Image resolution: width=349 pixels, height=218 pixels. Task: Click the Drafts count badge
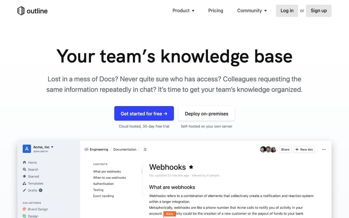[x=40, y=190]
